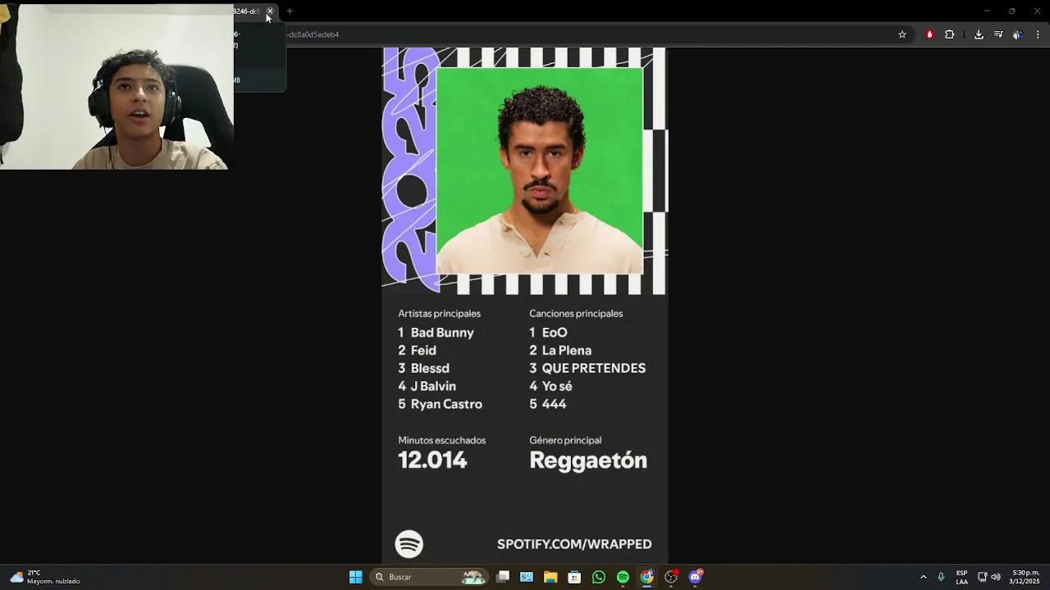Open the weather widget showing 21°C
This screenshot has height=590, width=1050.
45,577
